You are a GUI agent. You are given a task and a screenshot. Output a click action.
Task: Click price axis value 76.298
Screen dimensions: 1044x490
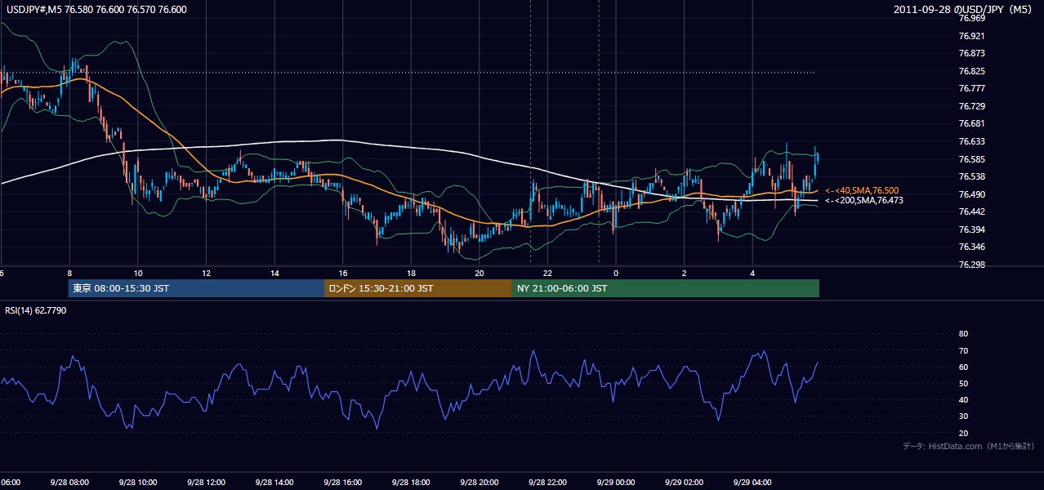point(971,265)
